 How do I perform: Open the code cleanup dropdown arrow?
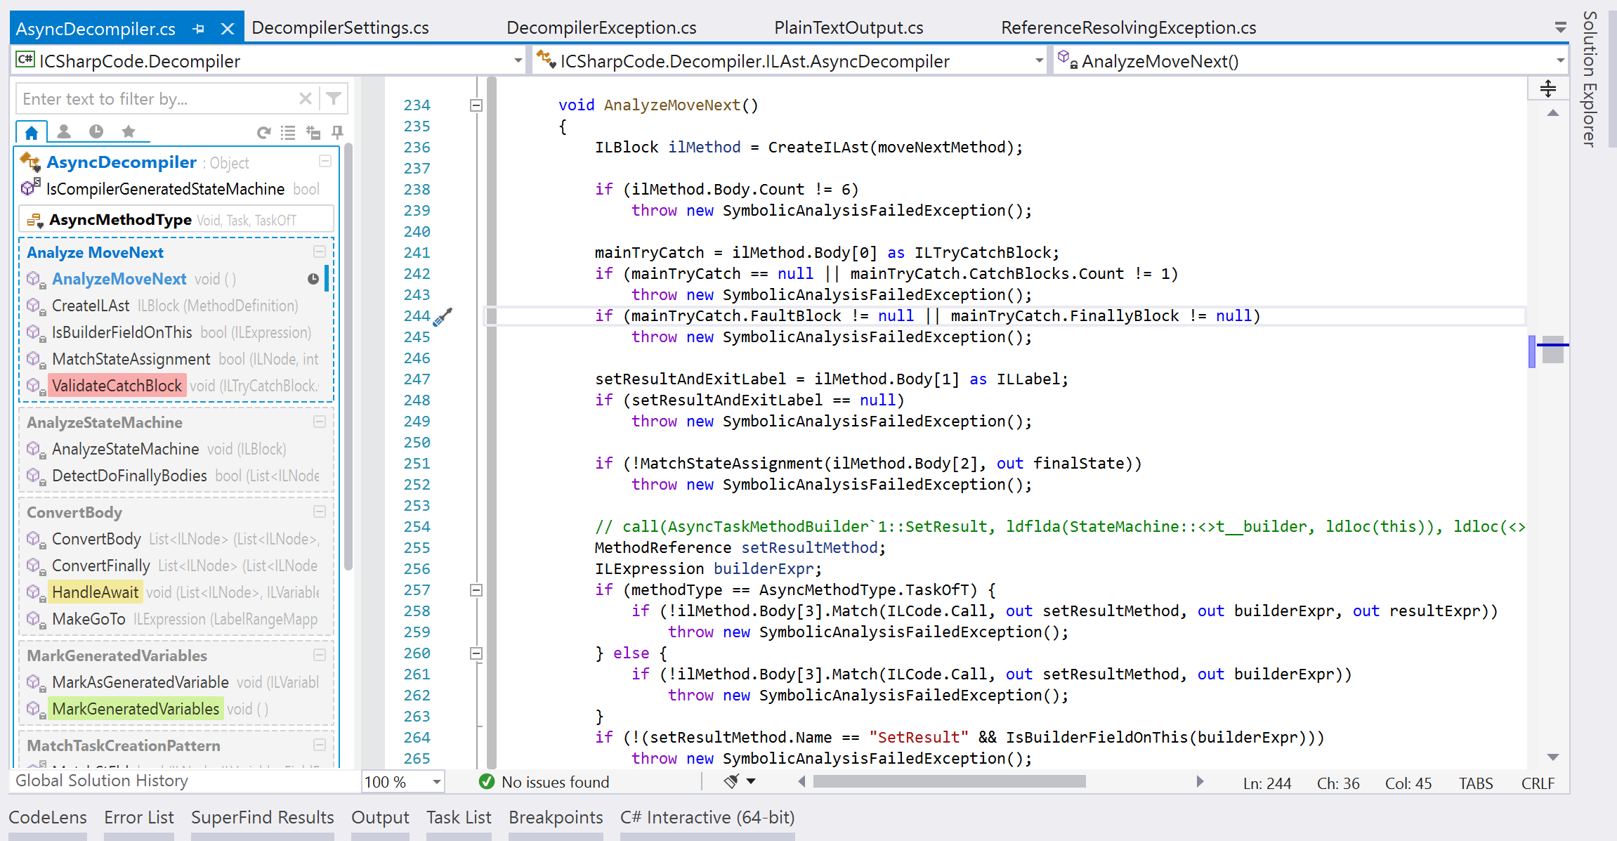pyautogui.click(x=751, y=781)
